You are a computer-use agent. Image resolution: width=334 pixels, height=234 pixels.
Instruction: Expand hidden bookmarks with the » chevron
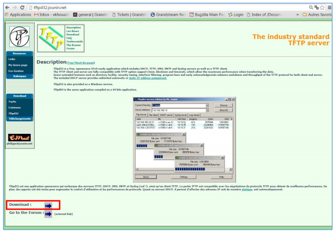[x=298, y=15]
